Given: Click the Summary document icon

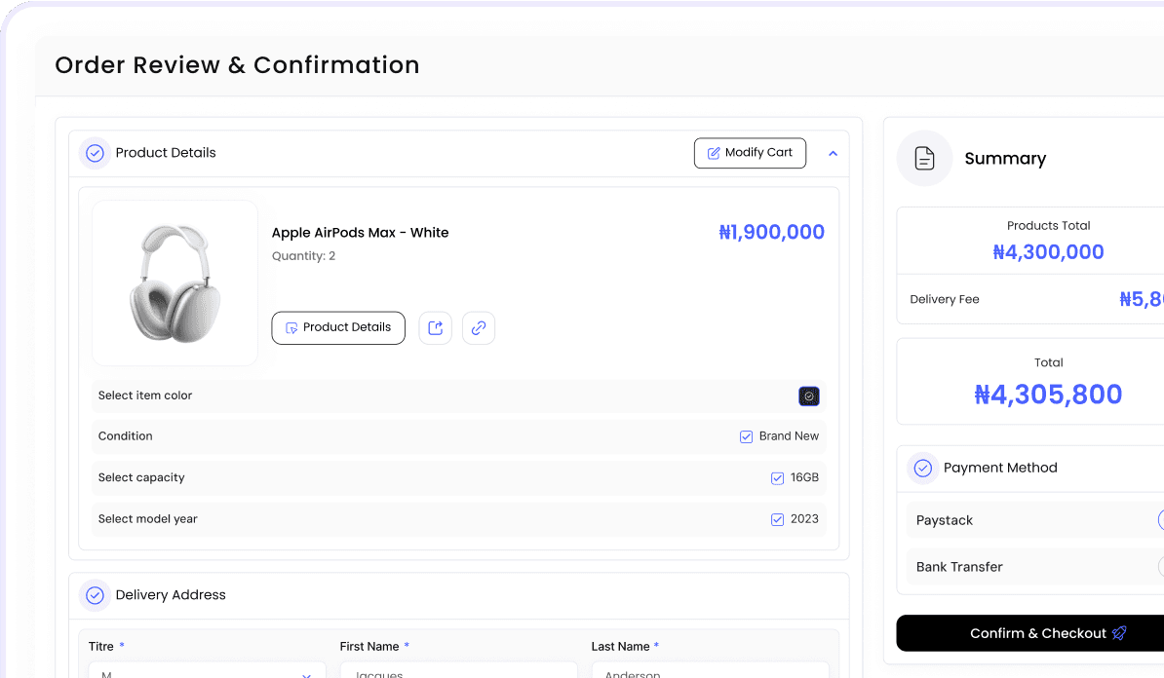Looking at the screenshot, I should coord(924,159).
